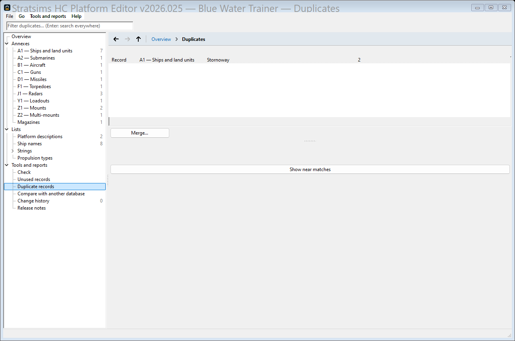Click the Duplicates breadcrumb label
This screenshot has width=515, height=341.
point(194,39)
